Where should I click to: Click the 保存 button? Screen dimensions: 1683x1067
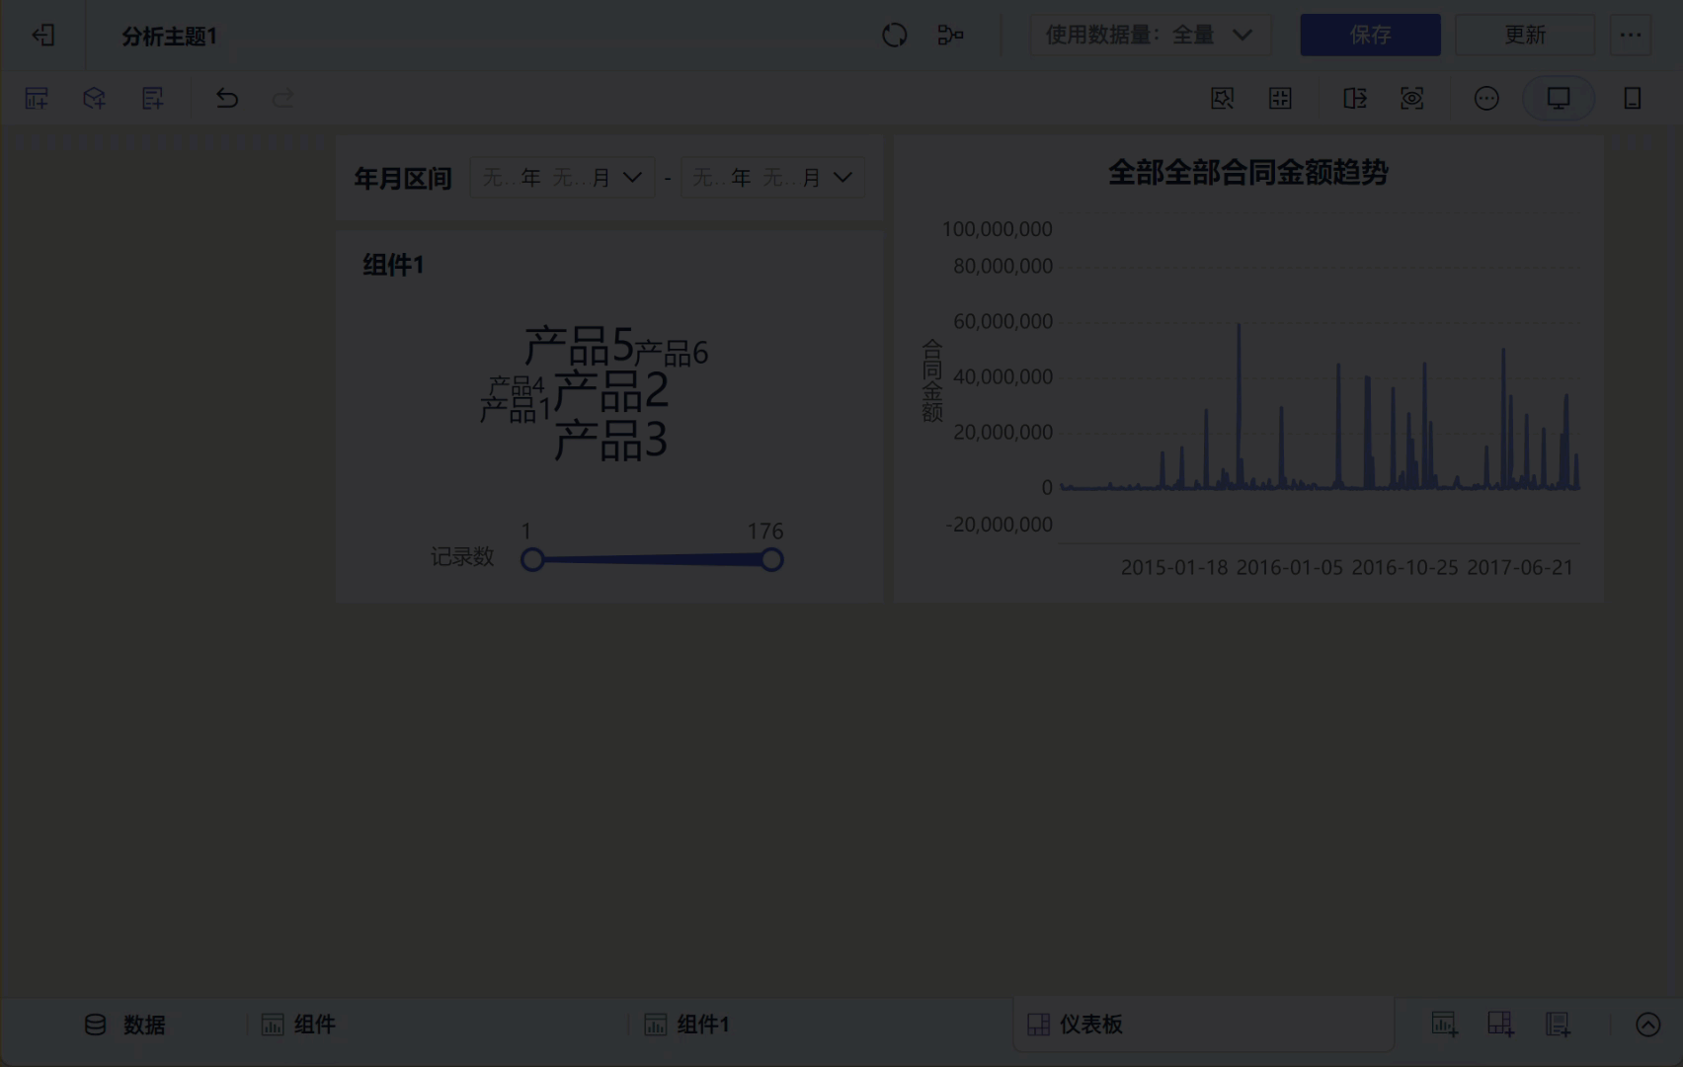[x=1370, y=35]
